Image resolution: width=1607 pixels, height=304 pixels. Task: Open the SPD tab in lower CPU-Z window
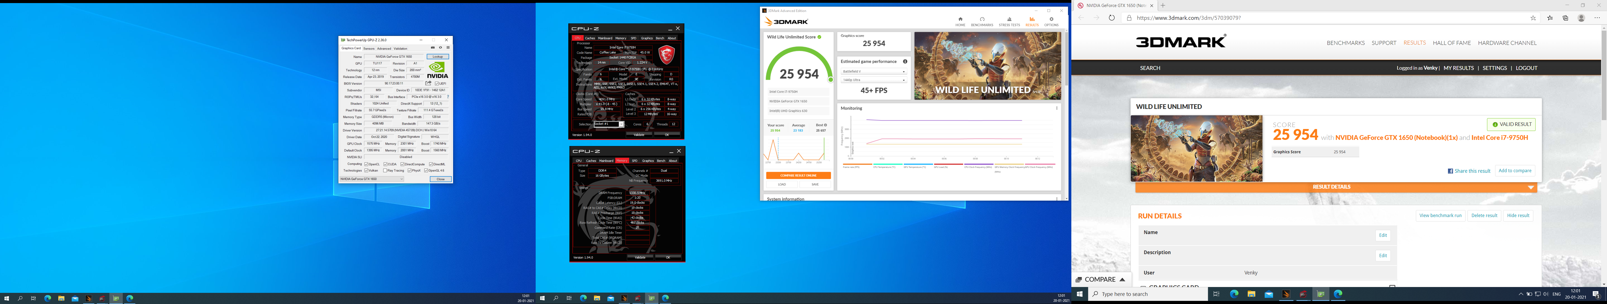[x=634, y=161]
